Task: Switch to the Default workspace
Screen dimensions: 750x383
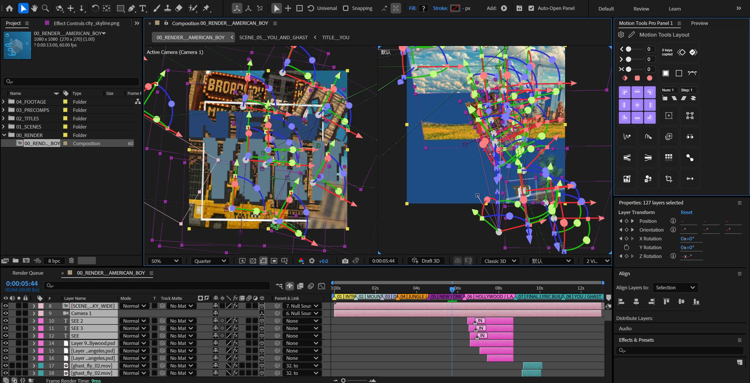Action: 606,8
